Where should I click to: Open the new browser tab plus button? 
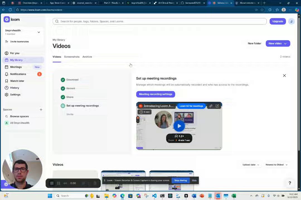pos(264,3)
